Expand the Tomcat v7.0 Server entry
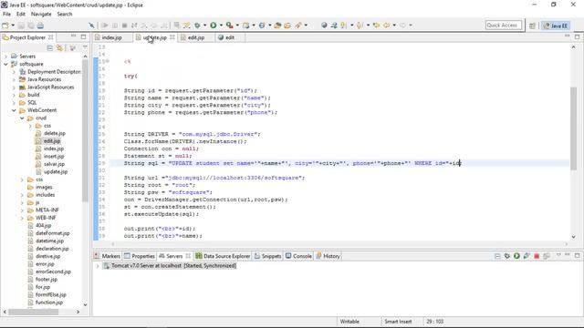Viewport: 584px width, 328px height. click(98, 265)
